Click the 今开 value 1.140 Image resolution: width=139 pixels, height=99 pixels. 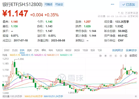[49, 22]
